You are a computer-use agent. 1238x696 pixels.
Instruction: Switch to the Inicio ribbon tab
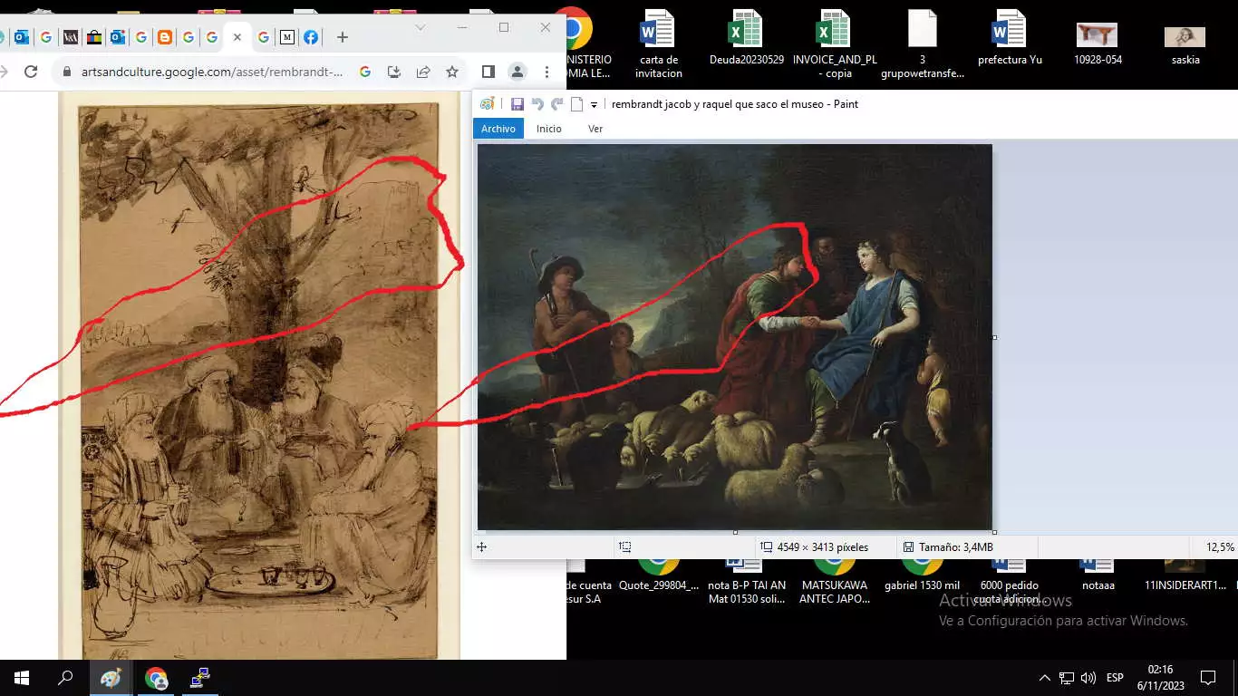549,129
